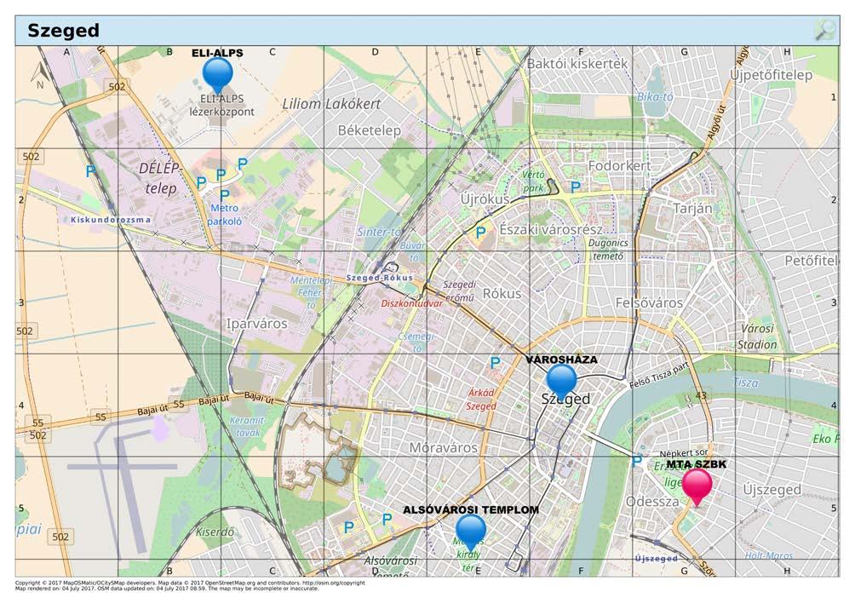Click the parking P icon left of Népkert sor
855x604 pixels.
[x=636, y=461]
